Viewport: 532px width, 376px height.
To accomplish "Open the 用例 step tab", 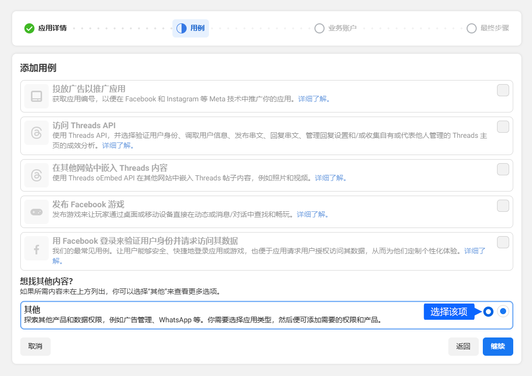I will (x=197, y=28).
